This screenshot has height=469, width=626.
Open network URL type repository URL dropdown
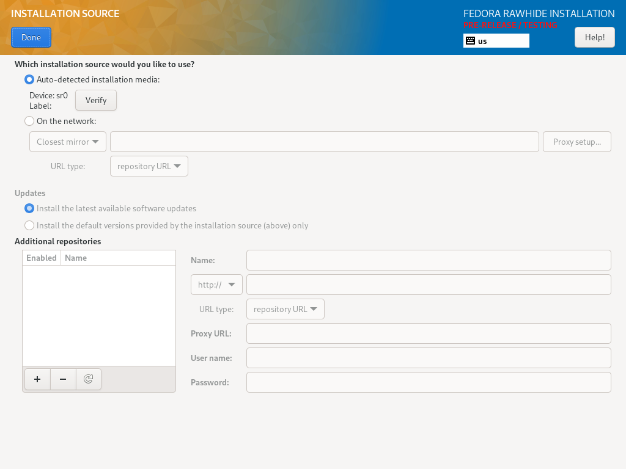point(149,166)
